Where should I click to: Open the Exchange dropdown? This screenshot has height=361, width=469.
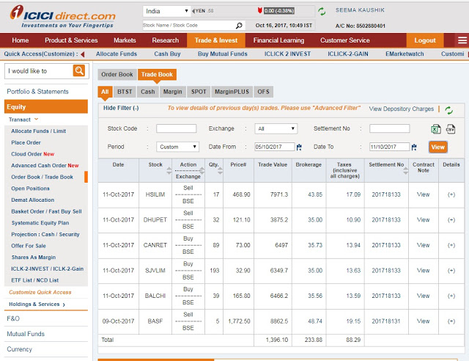(x=276, y=129)
